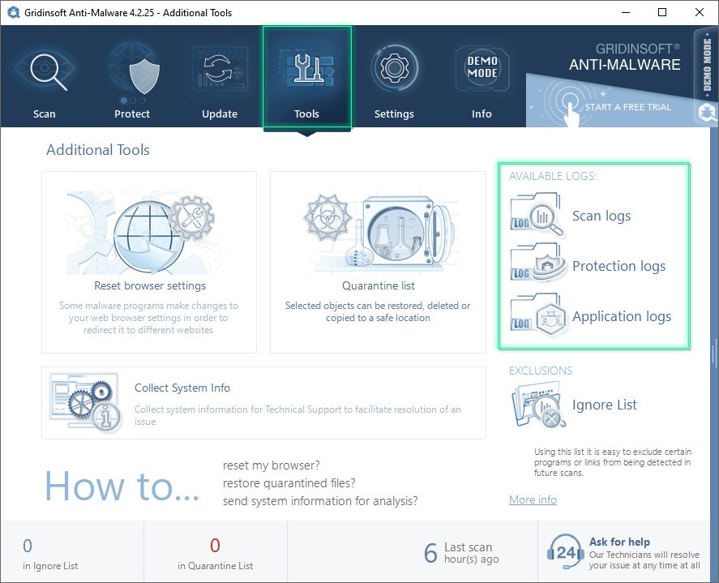Open the More info link

(x=533, y=499)
